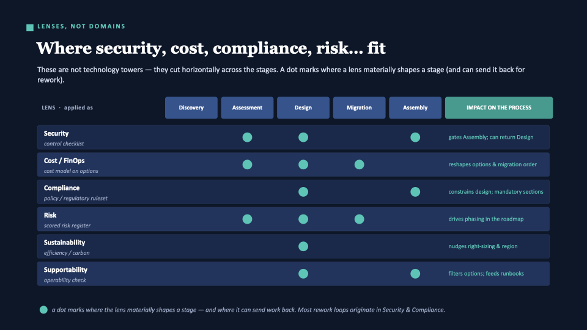Click the intro paragraph about technology towers
Image resolution: width=587 pixels, height=330 pixels.
click(x=281, y=75)
